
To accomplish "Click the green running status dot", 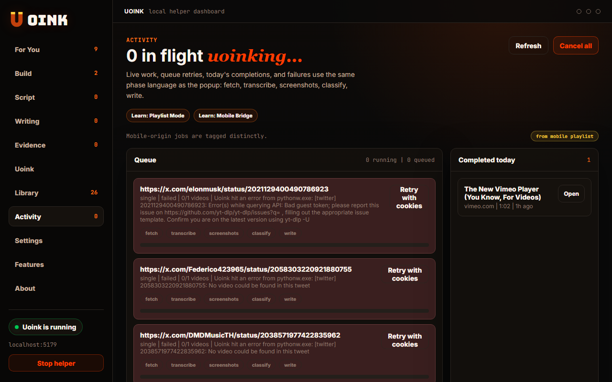I will click(x=17, y=327).
